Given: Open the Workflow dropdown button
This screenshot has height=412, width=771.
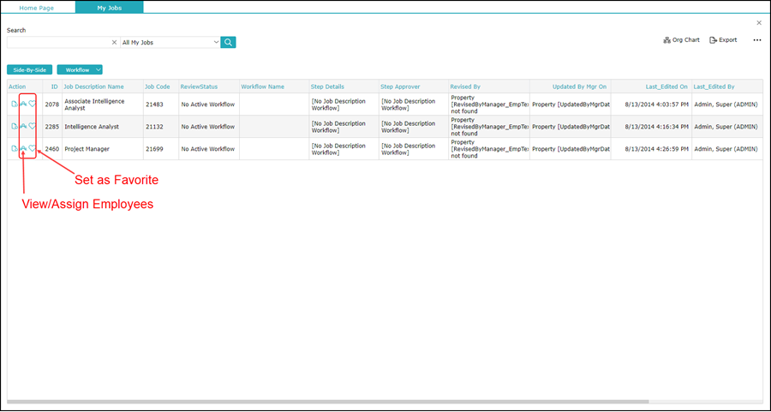Looking at the screenshot, I should (80, 69).
